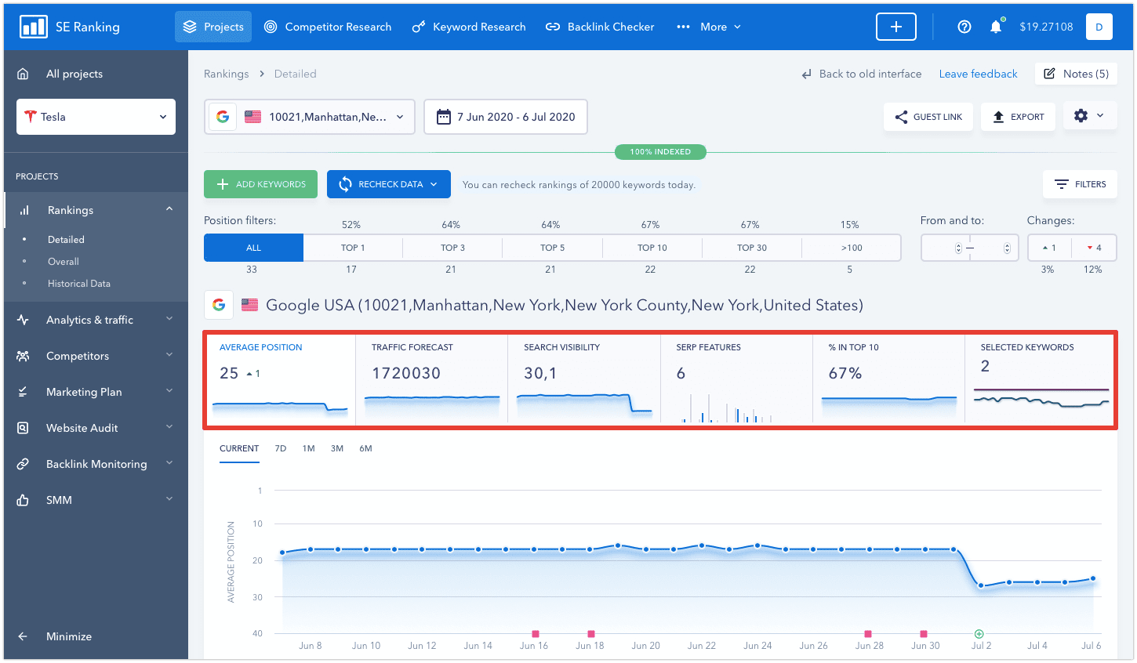Go to the Backlink Checker tool
1137x663 pixels.
pyautogui.click(x=600, y=27)
